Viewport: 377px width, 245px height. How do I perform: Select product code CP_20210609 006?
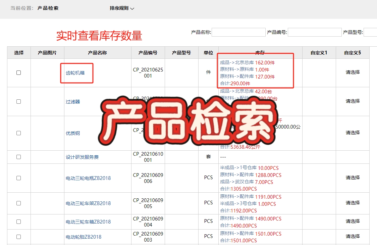click(148, 178)
